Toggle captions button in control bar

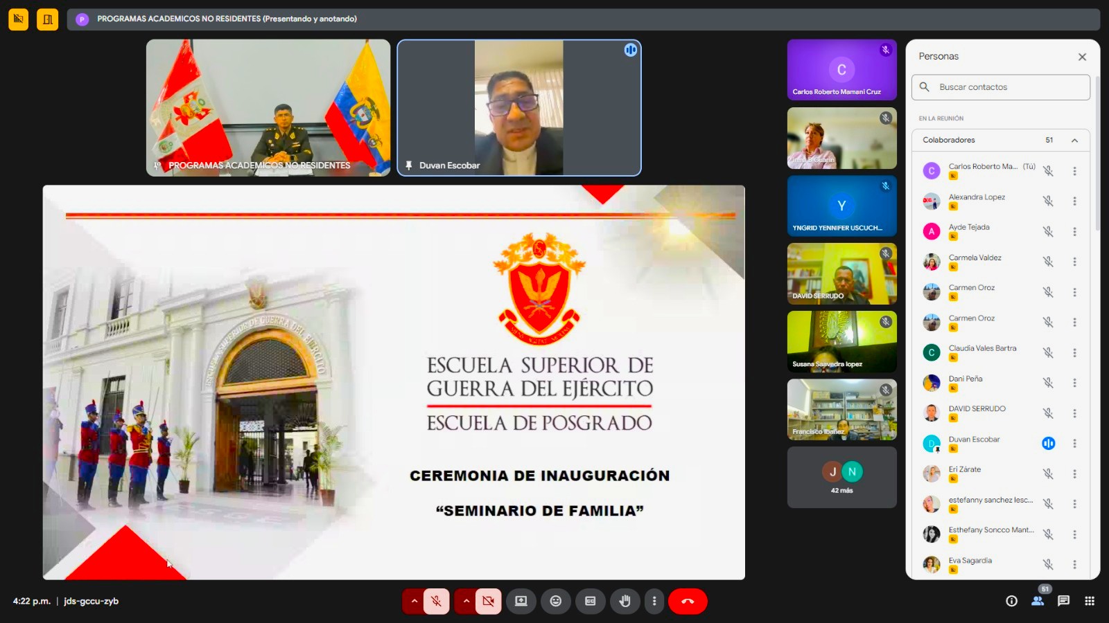(591, 601)
